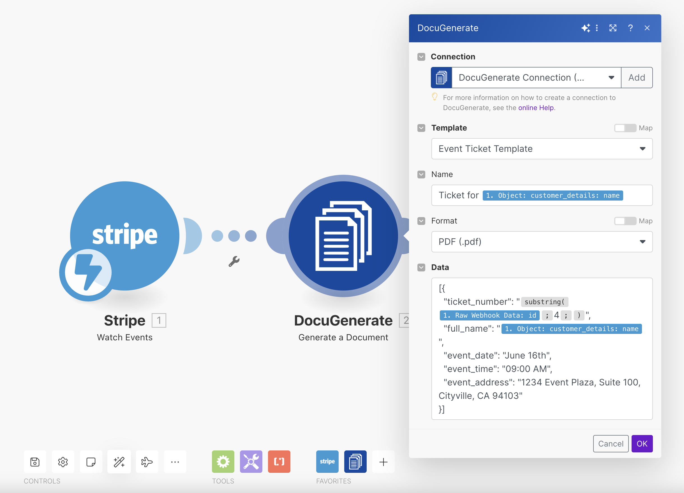Click the closing parenthesis pill in Data
This screenshot has height=493, width=684.
point(579,315)
